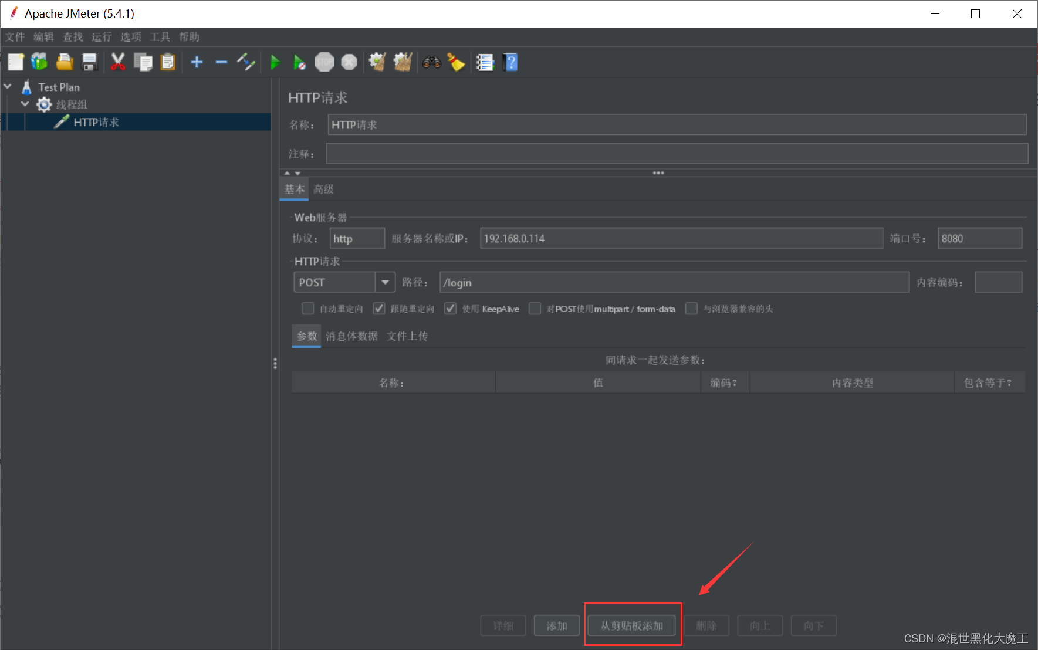This screenshot has height=650, width=1038.
Task: Open the 运行 menu
Action: coord(102,37)
